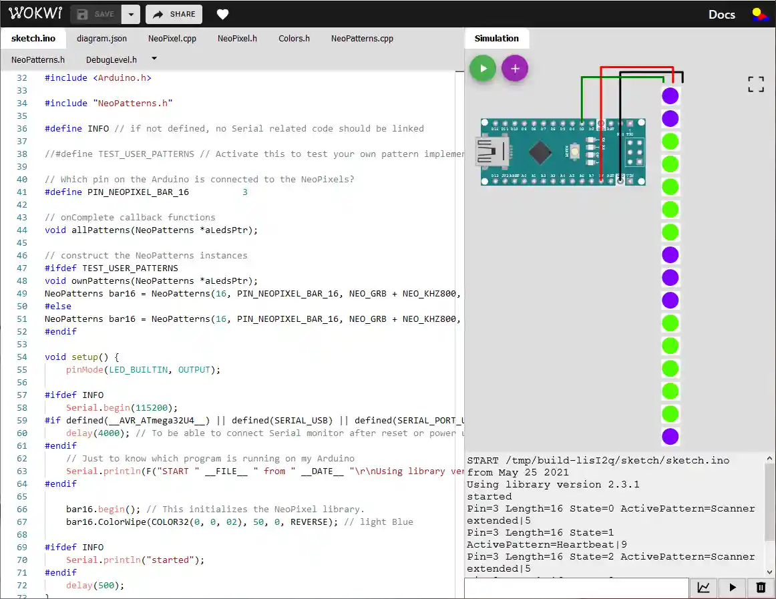Open the NeoPatterns.cpp file tab
The height and width of the screenshot is (599, 776).
pyautogui.click(x=362, y=38)
